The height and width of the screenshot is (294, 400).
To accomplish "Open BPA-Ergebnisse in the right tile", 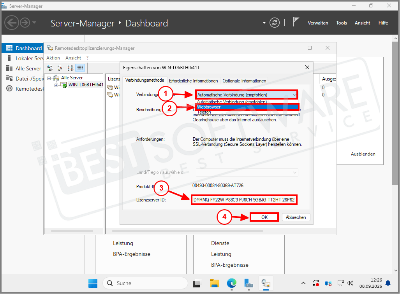I will (x=229, y=265).
